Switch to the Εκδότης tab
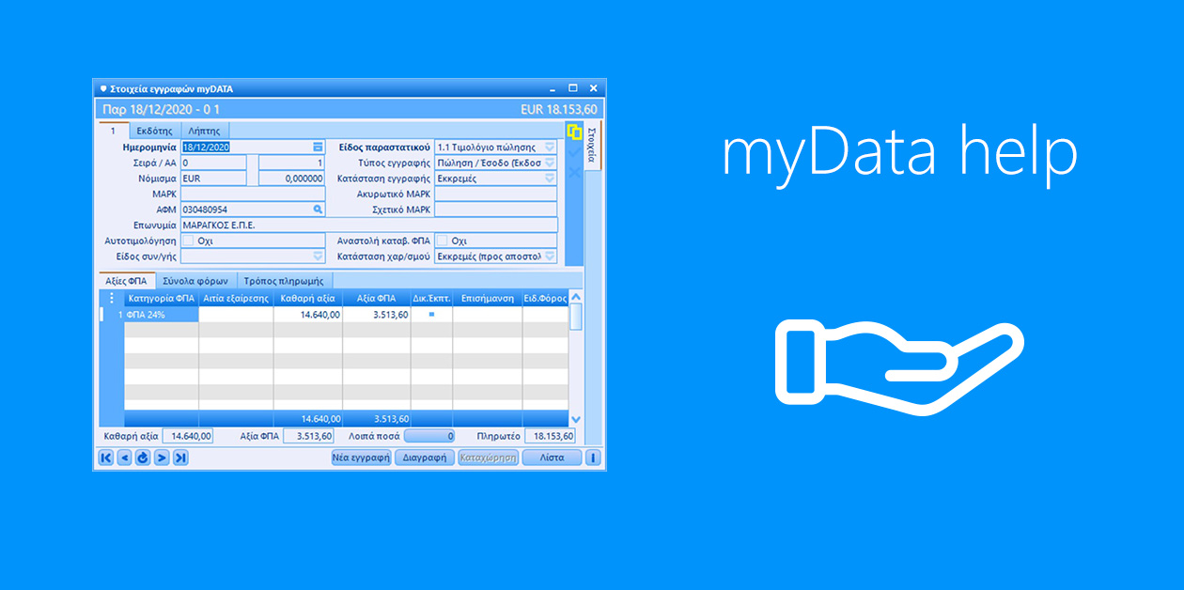 (x=155, y=131)
